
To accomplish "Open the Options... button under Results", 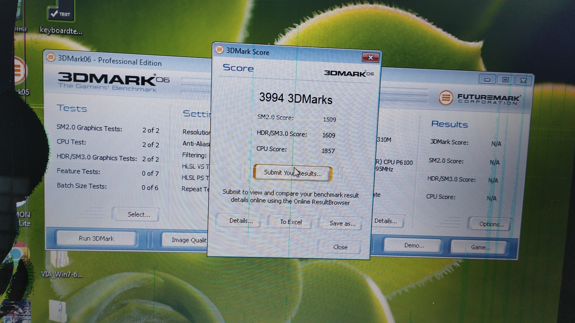I will (x=491, y=224).
